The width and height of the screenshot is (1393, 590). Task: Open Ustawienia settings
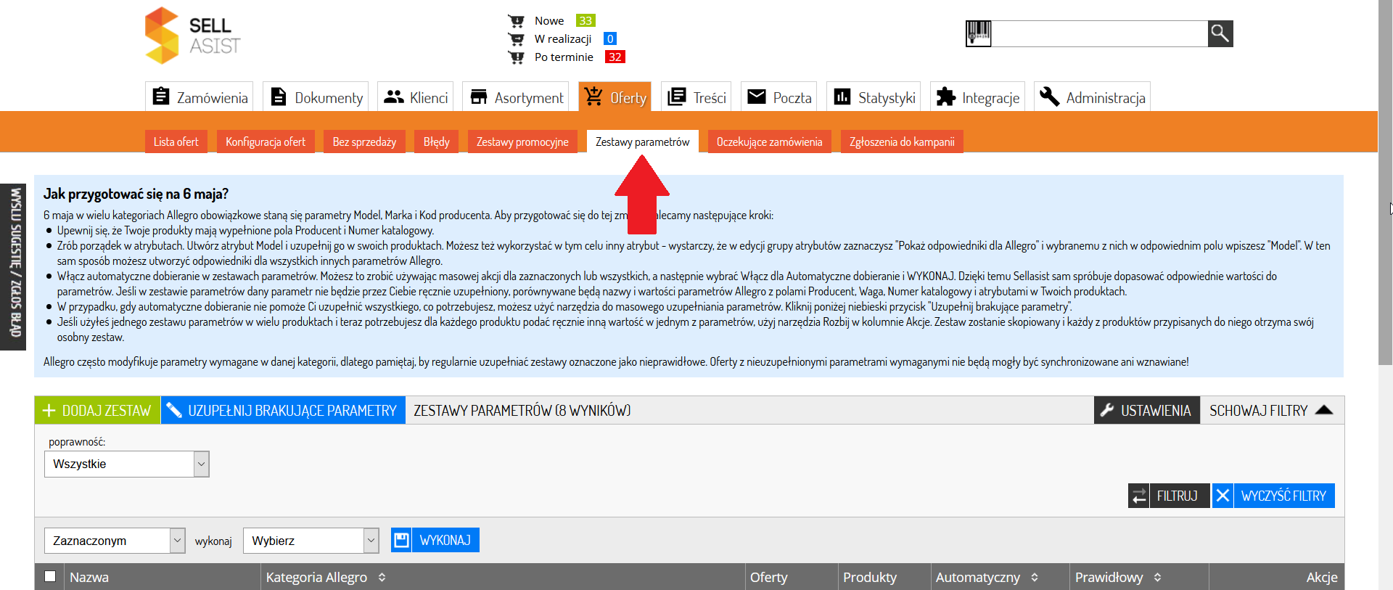1147,410
